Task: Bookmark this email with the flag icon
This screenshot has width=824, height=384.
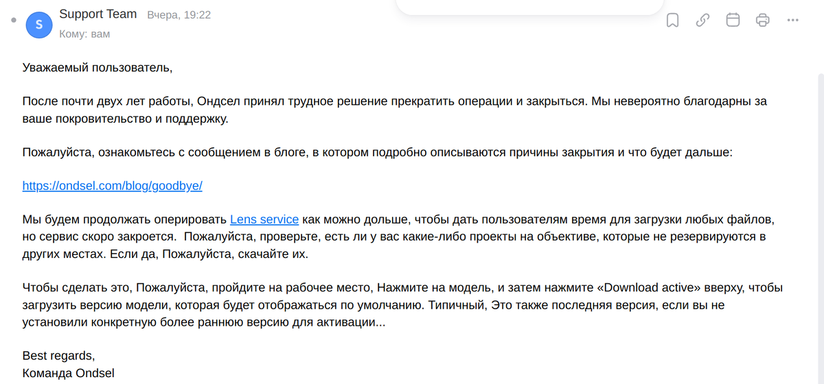Action: 673,20
